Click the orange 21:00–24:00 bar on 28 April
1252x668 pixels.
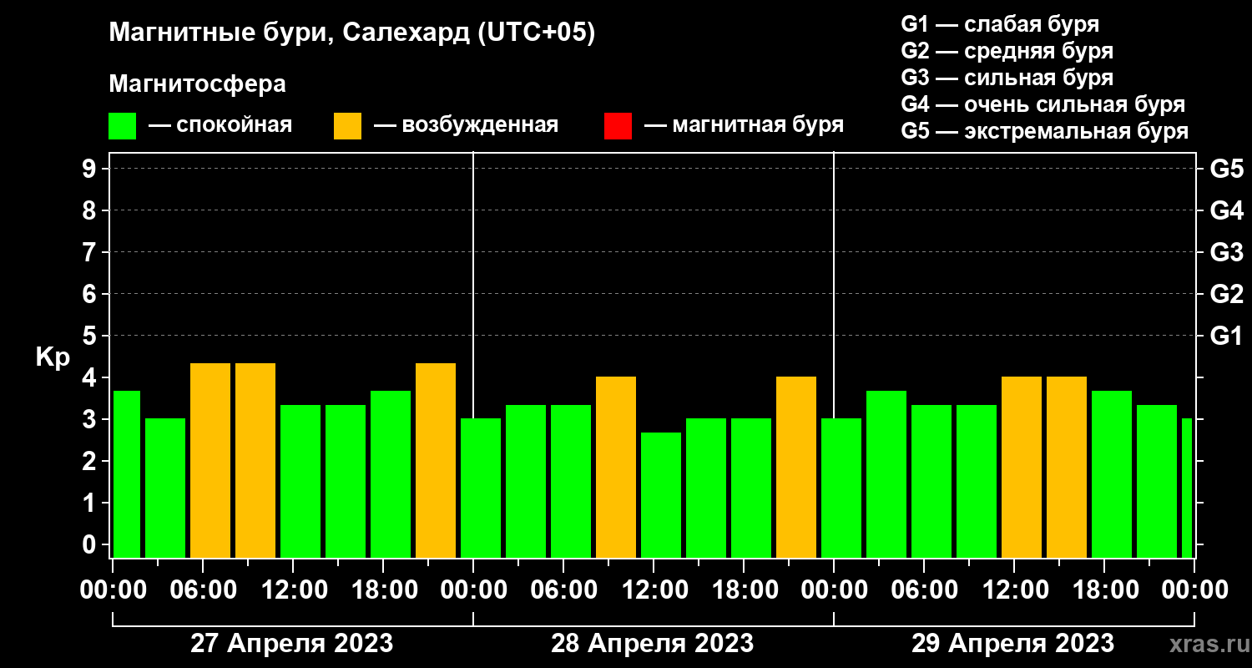coord(796,467)
